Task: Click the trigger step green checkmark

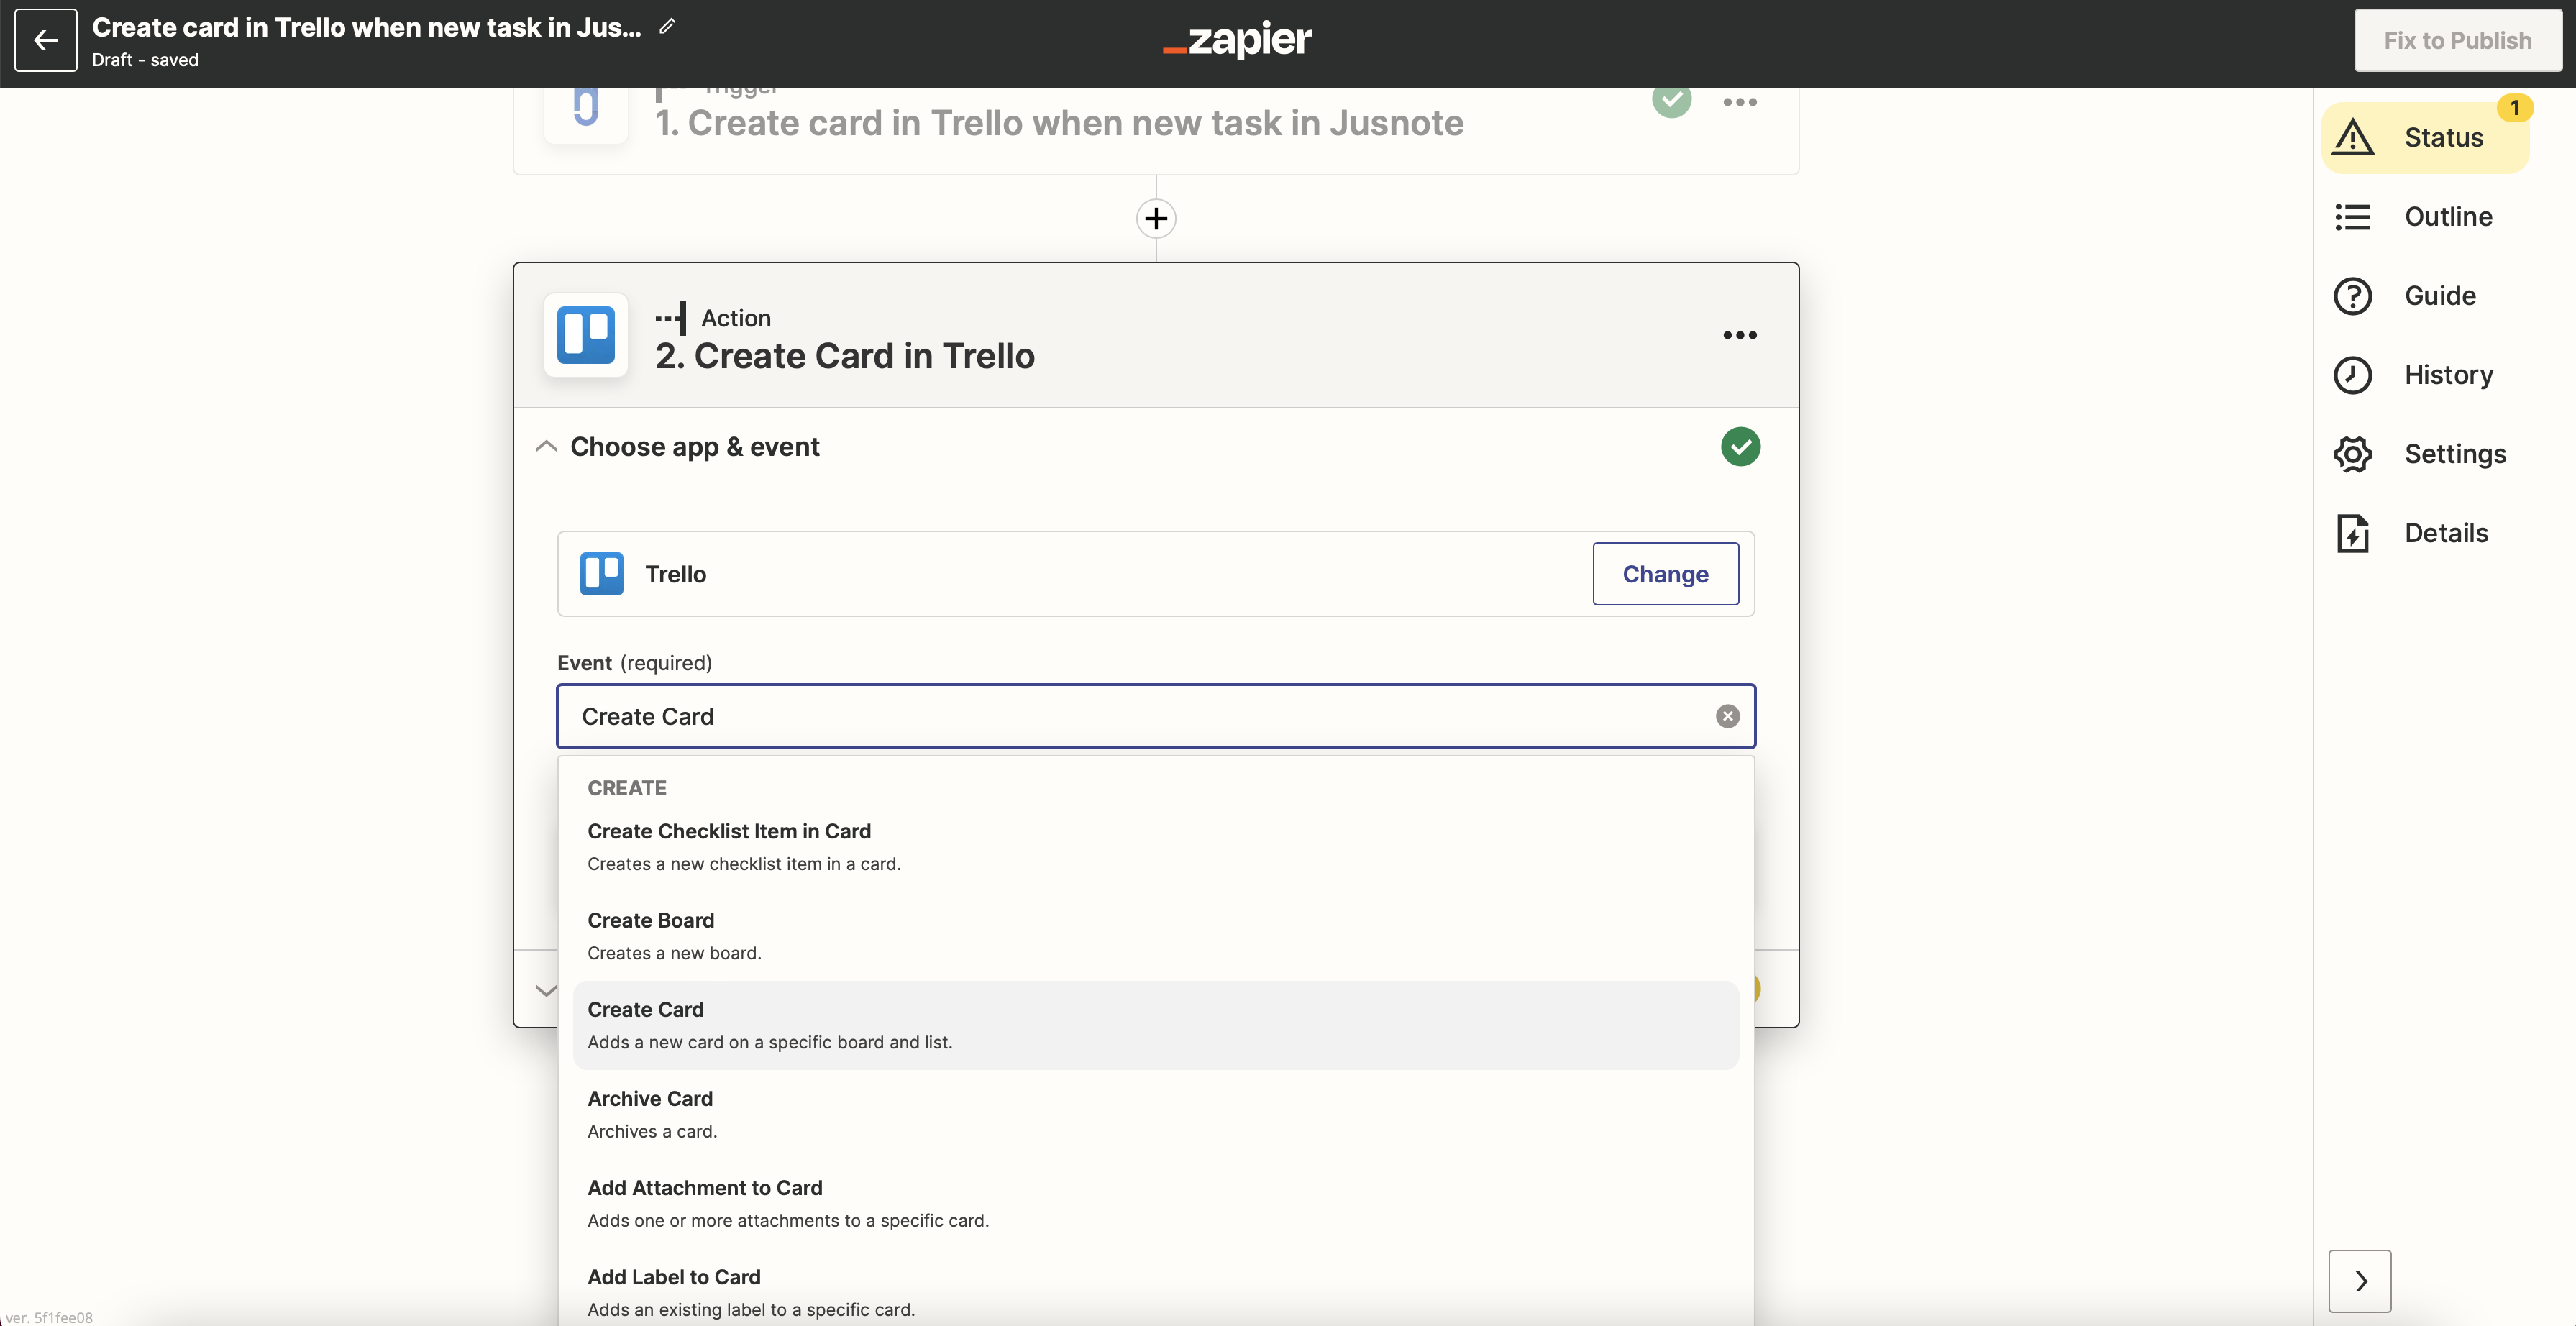Action: [1672, 100]
